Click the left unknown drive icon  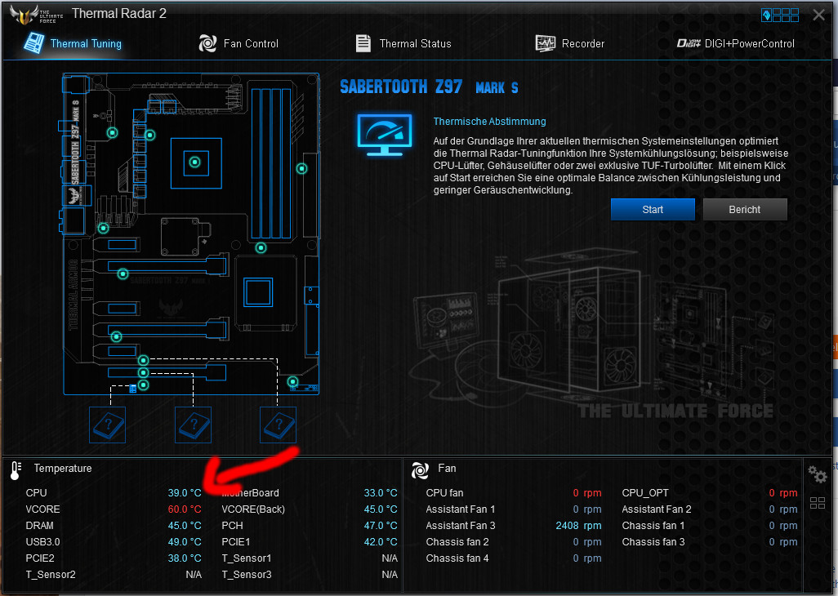click(x=108, y=425)
